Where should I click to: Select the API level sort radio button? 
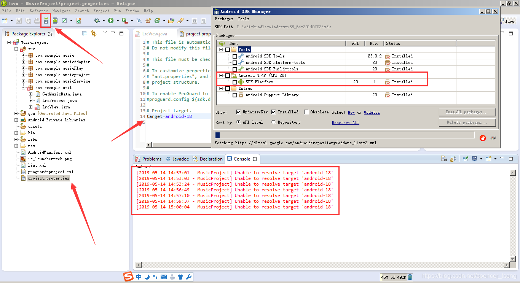tap(239, 122)
